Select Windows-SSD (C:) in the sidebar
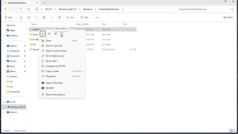 15,107
